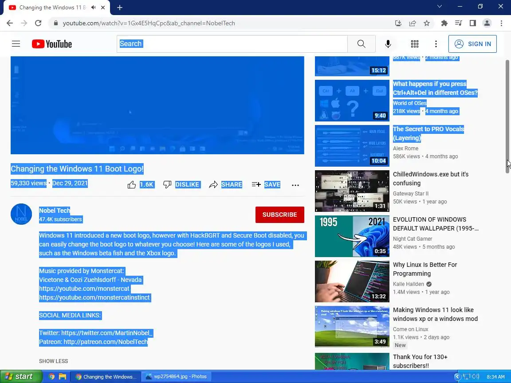Screen dimensions: 511x383
Task: Like the video with thumbs-up icon
Action: coord(132,185)
